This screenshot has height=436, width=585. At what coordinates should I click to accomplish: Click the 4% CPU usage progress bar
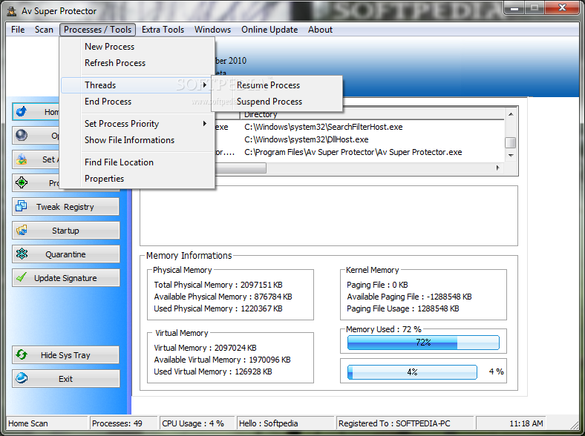click(412, 371)
